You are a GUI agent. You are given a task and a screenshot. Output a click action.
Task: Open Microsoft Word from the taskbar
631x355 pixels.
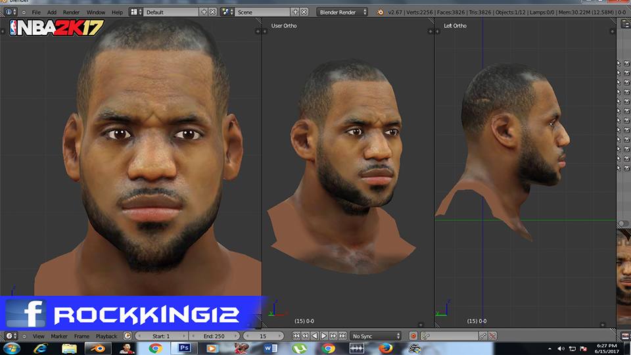click(270, 348)
